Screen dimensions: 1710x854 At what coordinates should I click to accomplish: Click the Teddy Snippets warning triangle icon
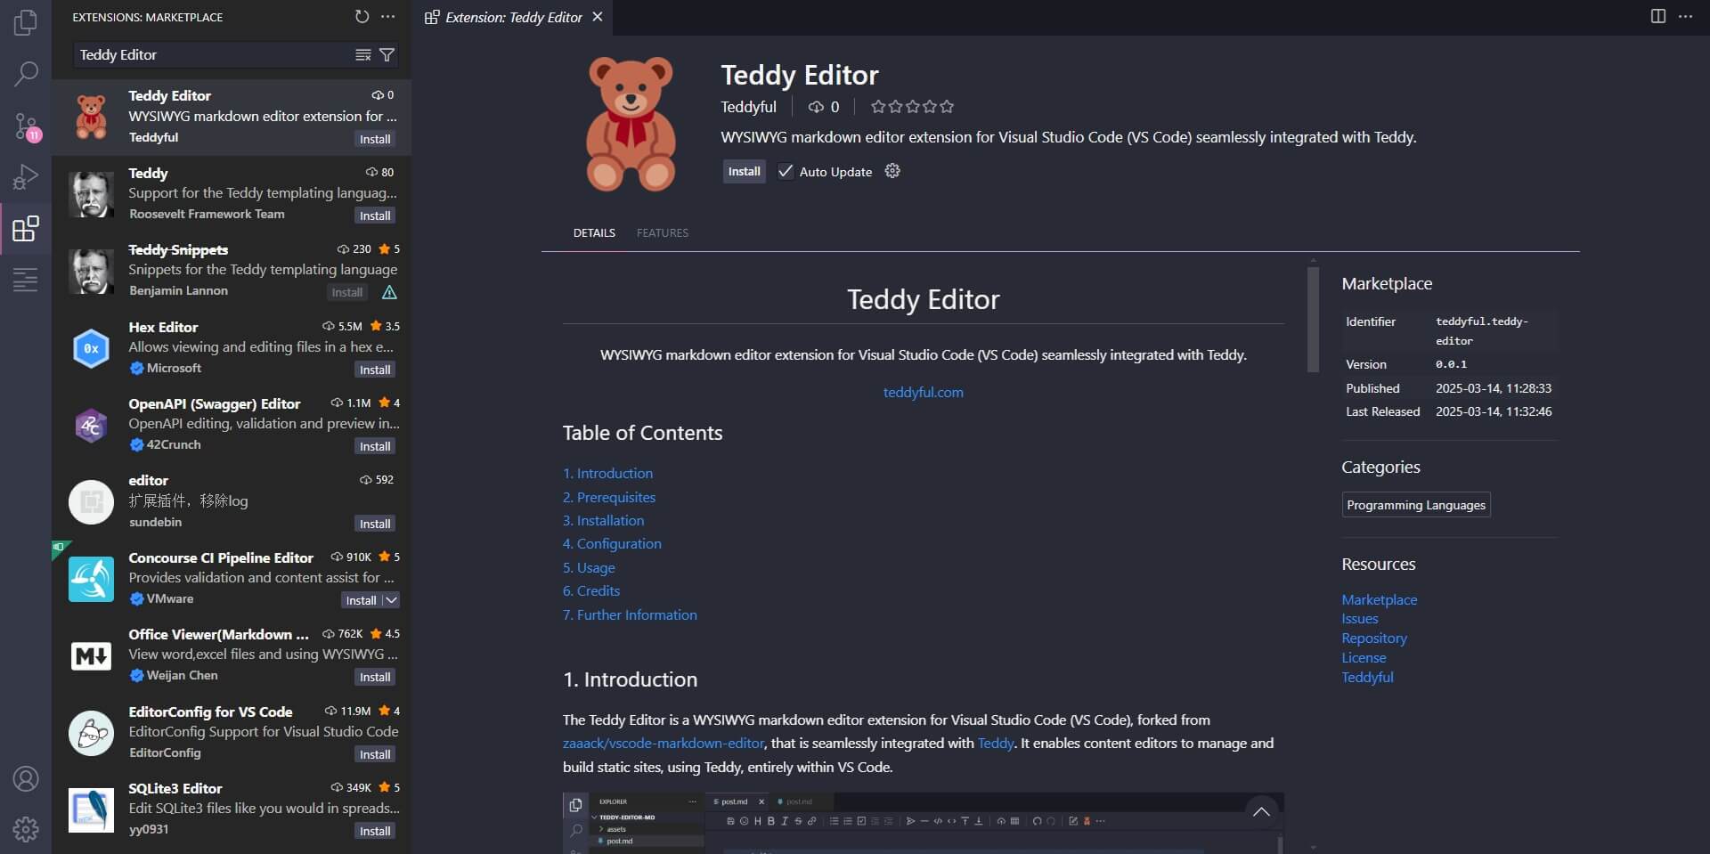(389, 292)
